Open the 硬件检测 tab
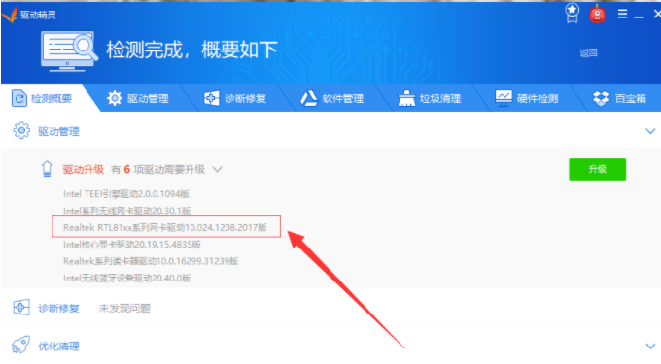 [527, 98]
